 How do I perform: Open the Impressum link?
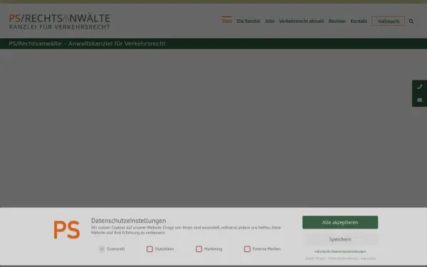[x=368, y=258]
